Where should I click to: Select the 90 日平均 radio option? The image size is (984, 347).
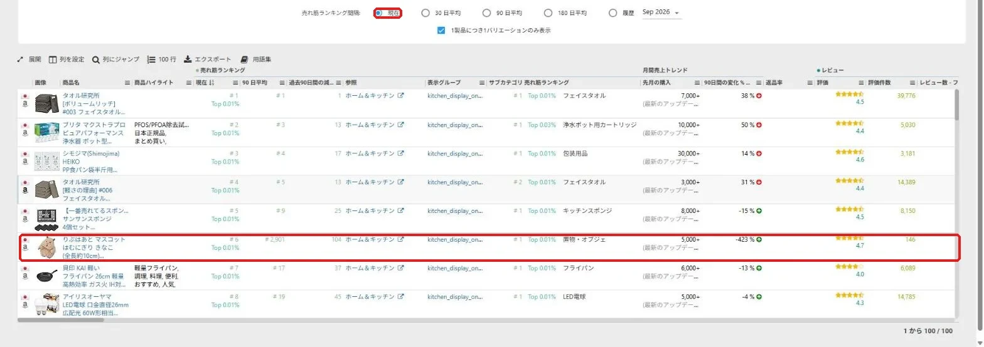pos(486,13)
